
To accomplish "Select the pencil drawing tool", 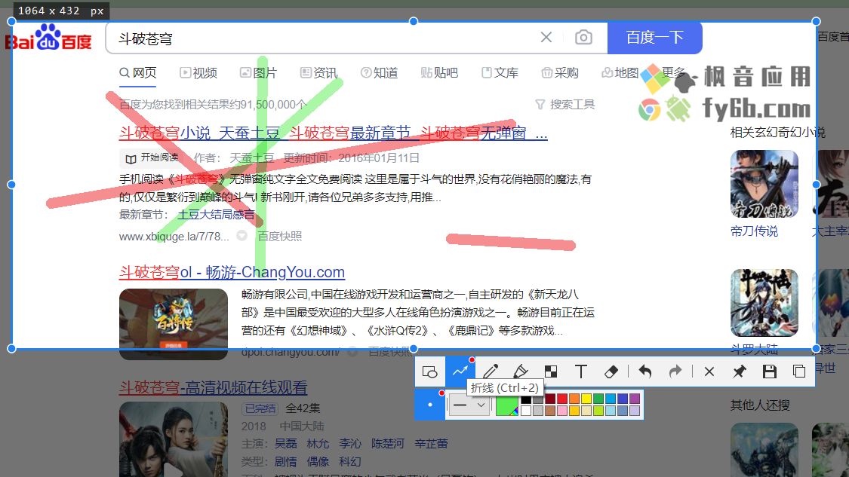I will point(490,372).
